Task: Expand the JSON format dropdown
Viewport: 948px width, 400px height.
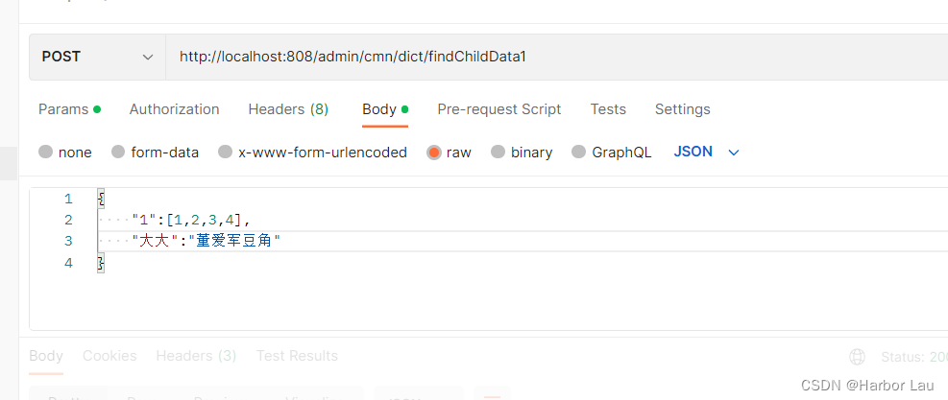Action: tap(706, 152)
